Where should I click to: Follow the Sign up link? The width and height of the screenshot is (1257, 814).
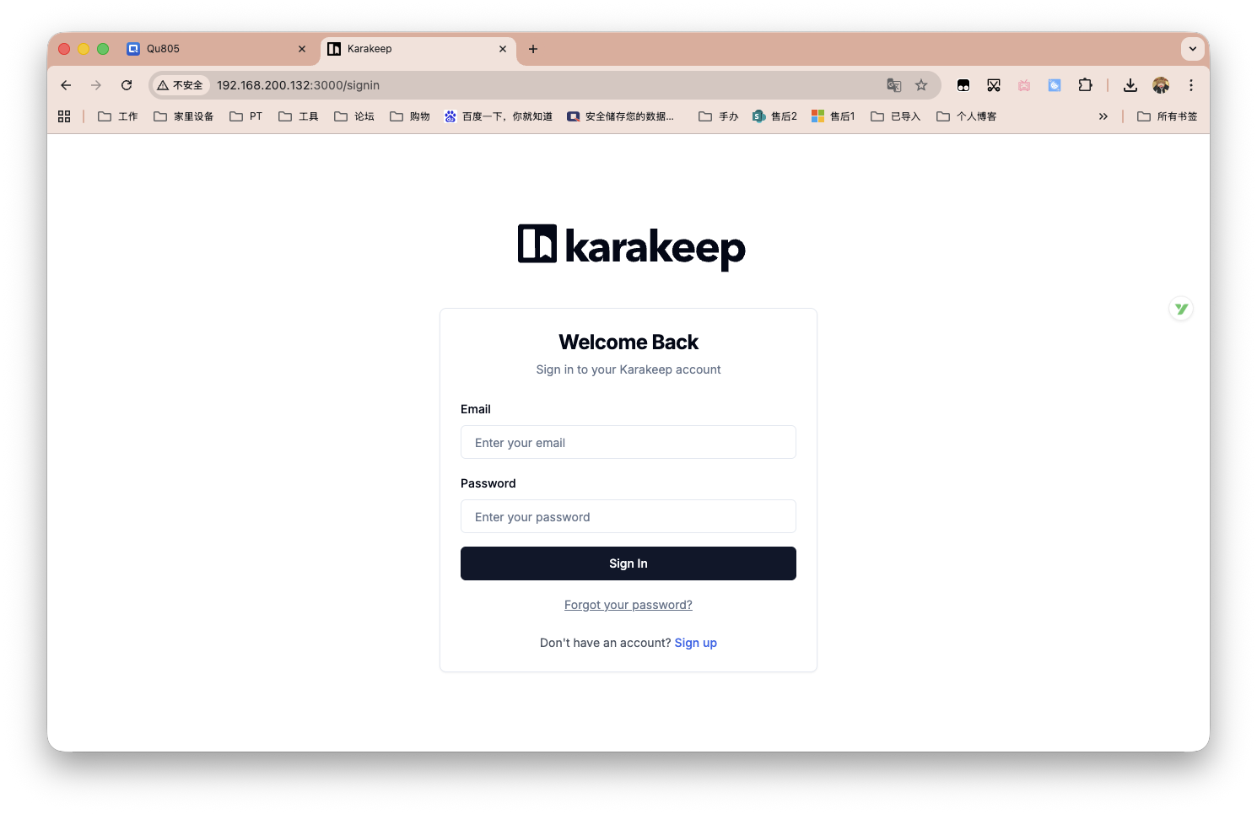[x=695, y=643]
